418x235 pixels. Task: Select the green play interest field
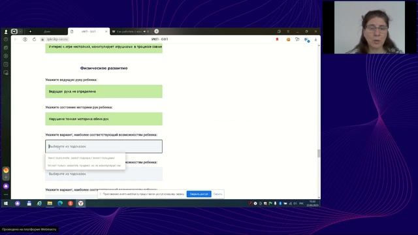(104, 48)
